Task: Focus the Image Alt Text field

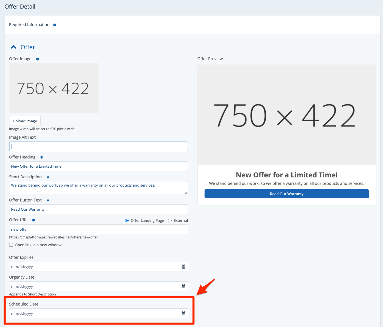Action: [98, 146]
